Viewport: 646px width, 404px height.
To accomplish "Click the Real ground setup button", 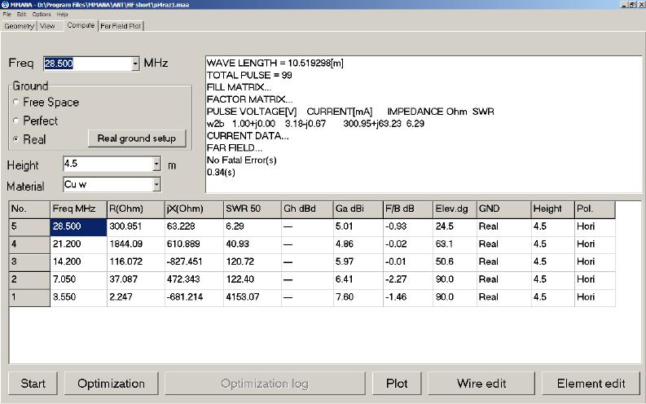I will [136, 138].
